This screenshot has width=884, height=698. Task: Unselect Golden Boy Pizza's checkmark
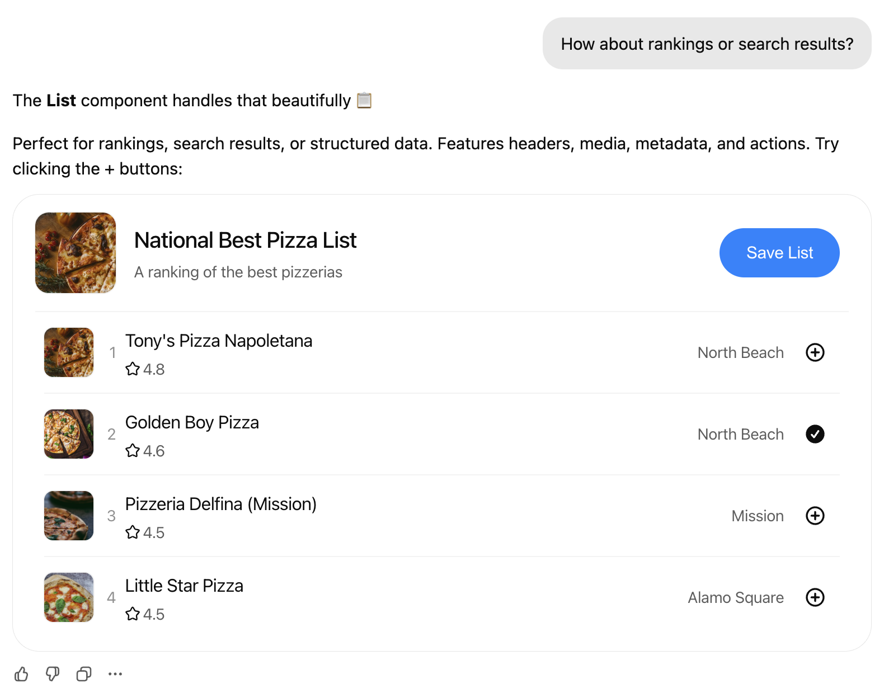[x=816, y=434]
